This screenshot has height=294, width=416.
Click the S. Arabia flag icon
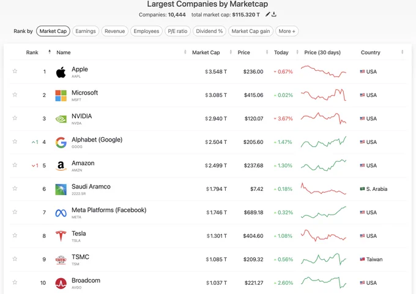click(x=362, y=188)
